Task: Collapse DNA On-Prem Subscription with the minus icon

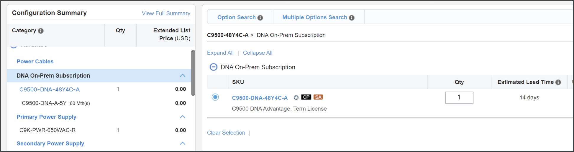Action: (x=213, y=67)
